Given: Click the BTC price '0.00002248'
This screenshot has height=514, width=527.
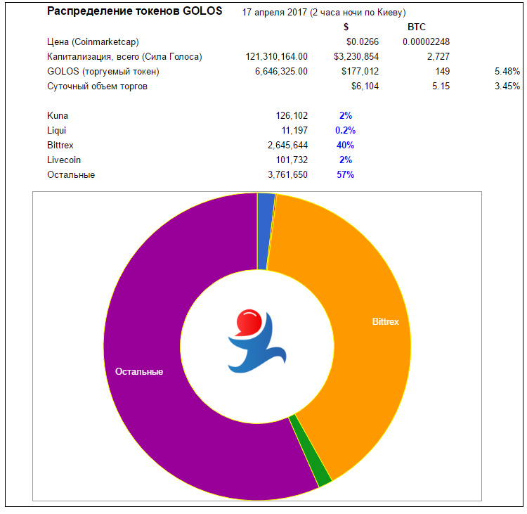Looking at the screenshot, I should [x=426, y=41].
